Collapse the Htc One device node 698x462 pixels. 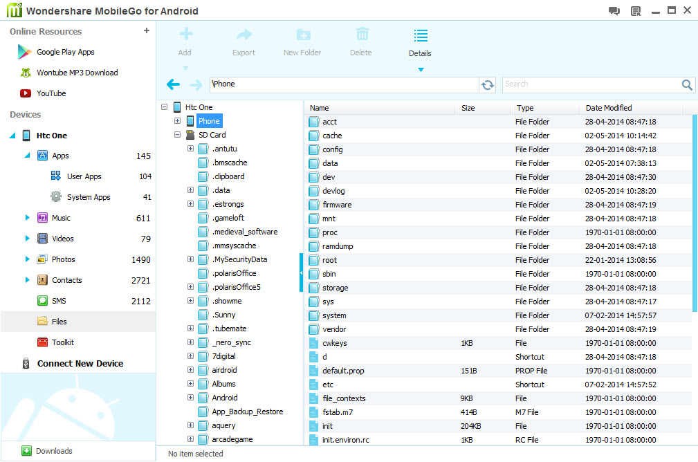click(12, 136)
